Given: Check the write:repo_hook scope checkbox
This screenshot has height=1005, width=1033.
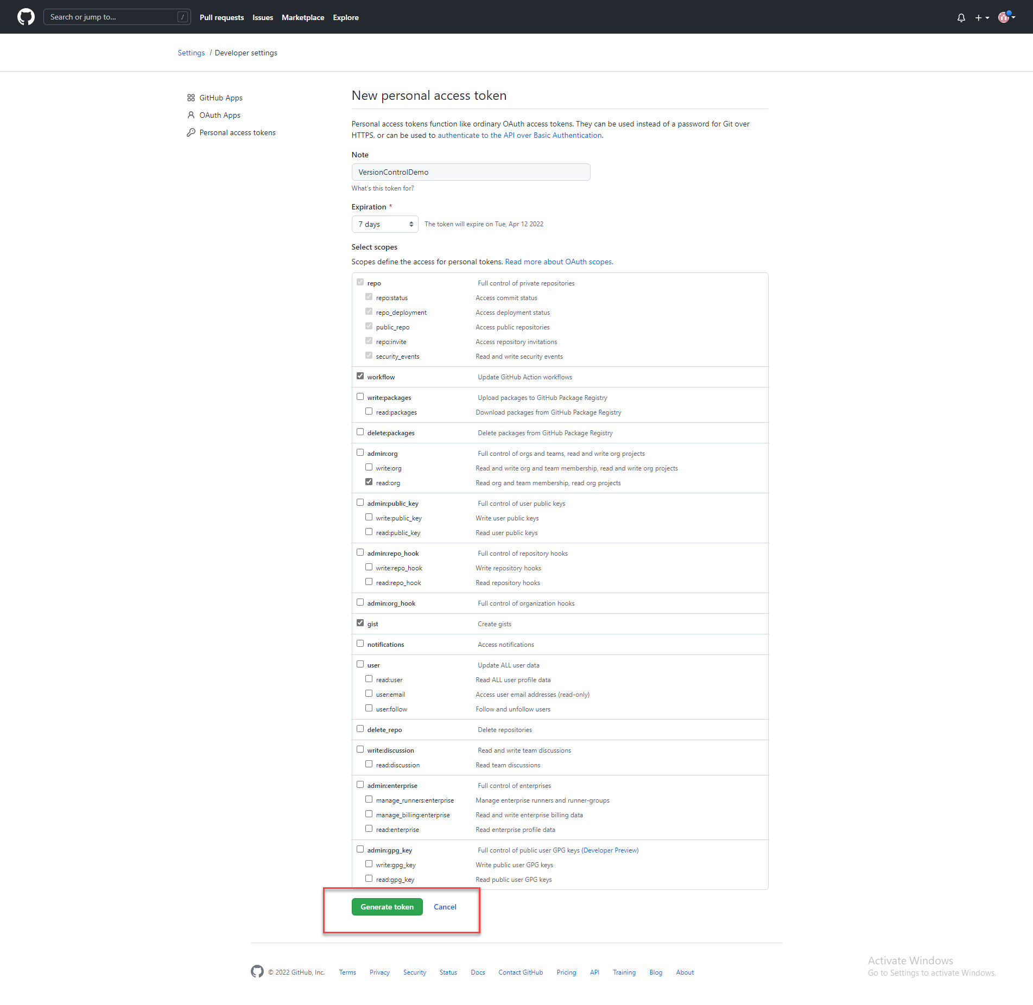Looking at the screenshot, I should 369,567.
